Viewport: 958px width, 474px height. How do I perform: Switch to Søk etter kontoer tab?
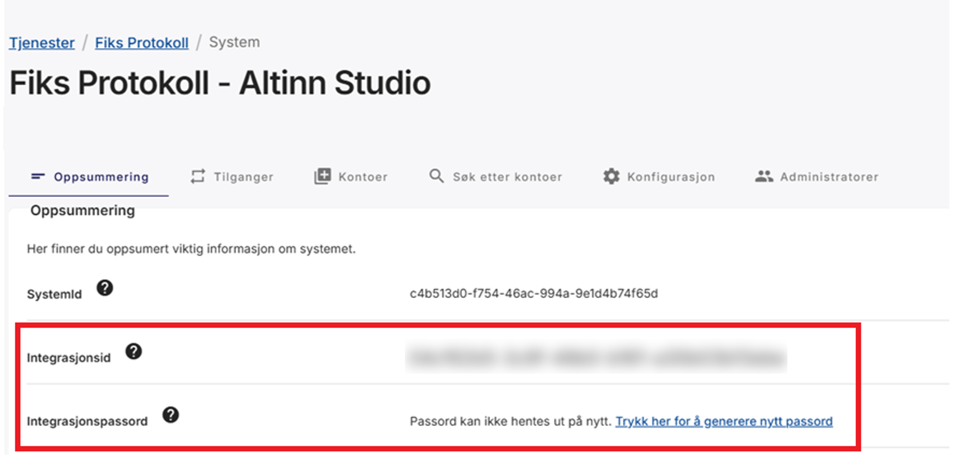point(507,176)
